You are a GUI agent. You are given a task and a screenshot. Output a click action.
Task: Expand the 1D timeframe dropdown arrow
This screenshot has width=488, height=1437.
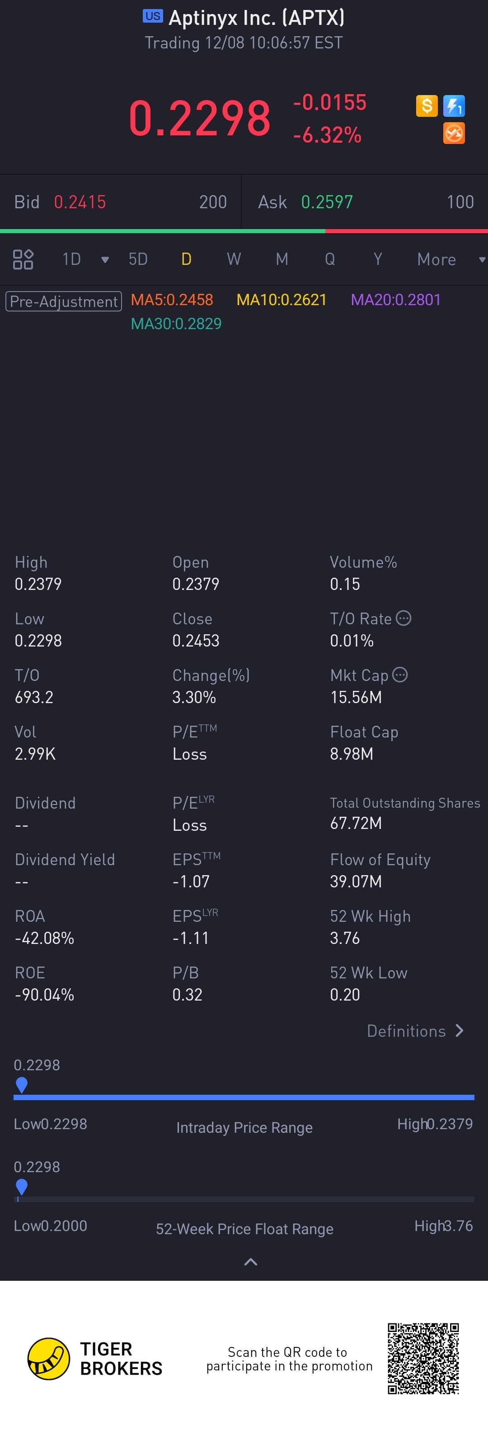(x=105, y=259)
